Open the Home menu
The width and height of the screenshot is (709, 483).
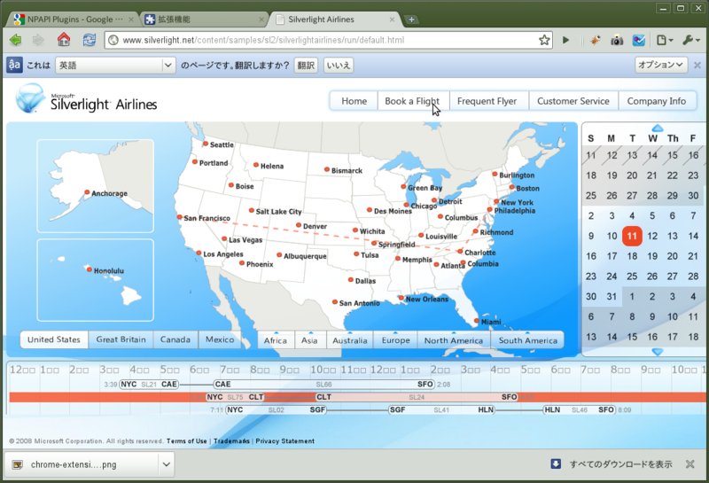[354, 101]
